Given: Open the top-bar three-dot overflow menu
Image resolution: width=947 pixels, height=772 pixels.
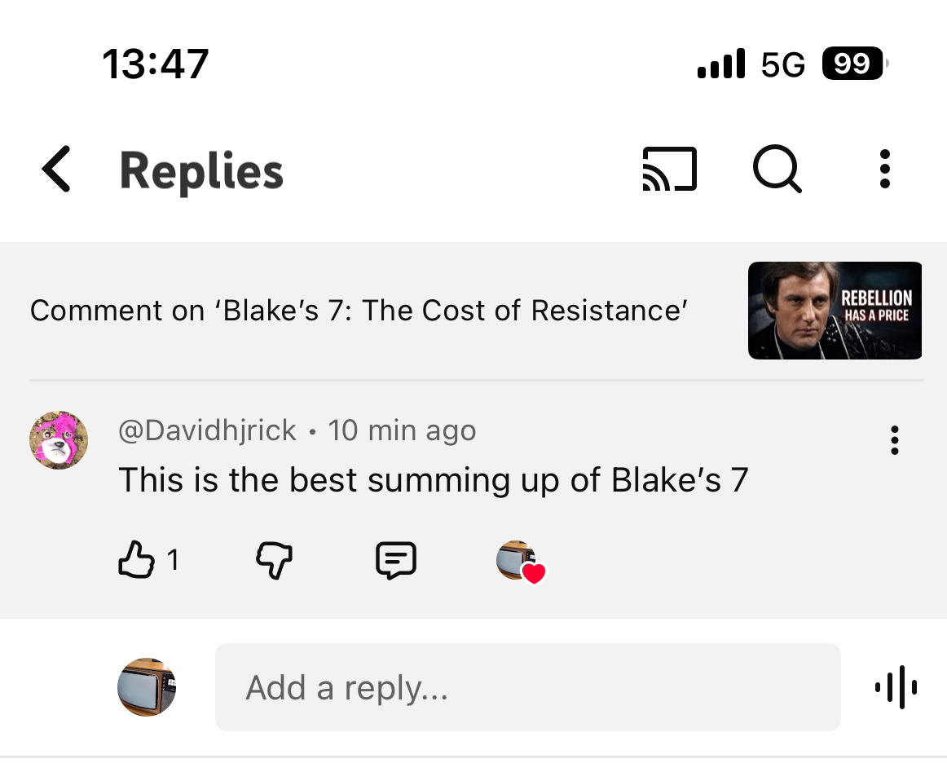Looking at the screenshot, I should tap(885, 170).
